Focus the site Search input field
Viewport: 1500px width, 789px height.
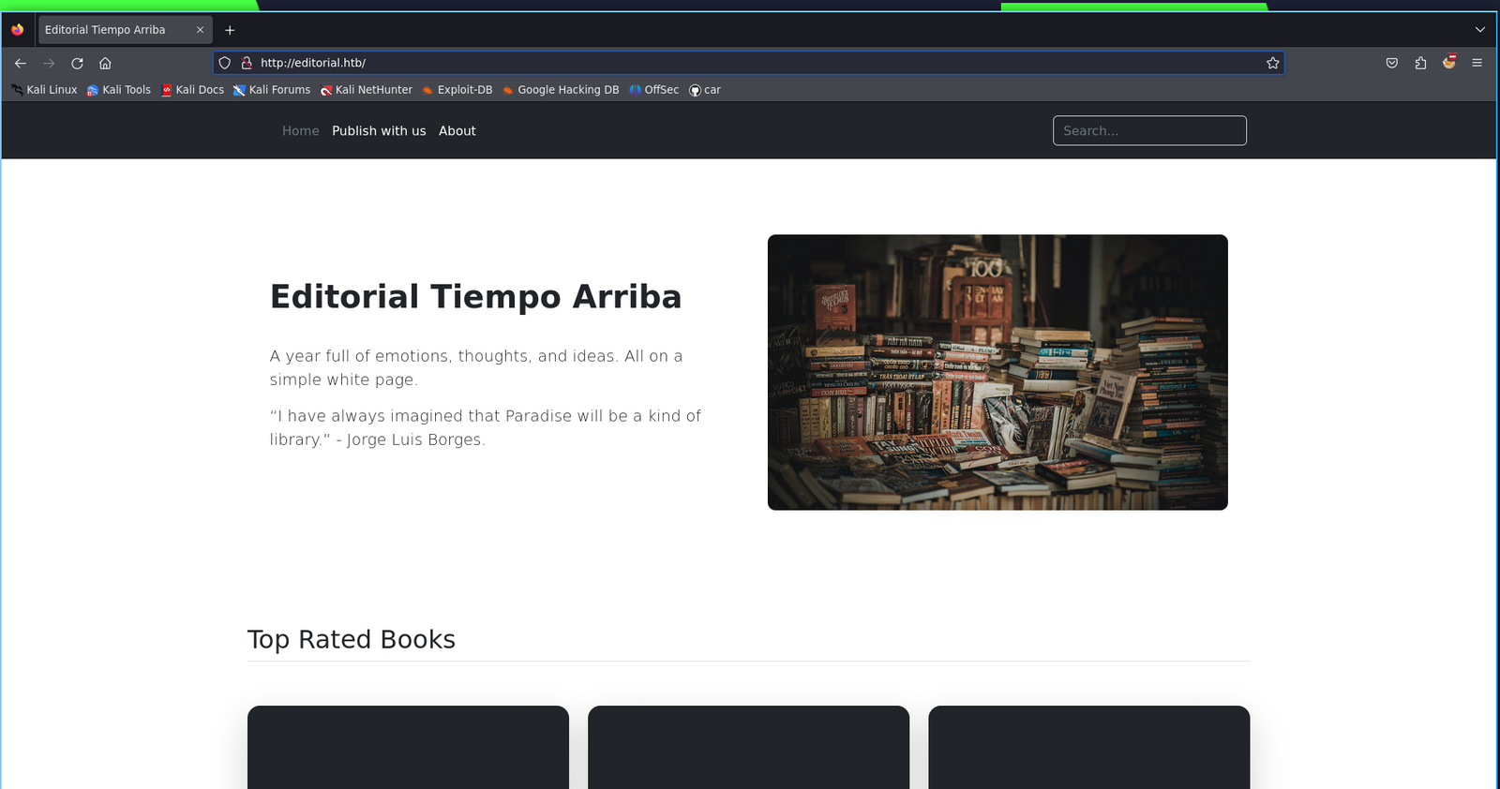1149,131
